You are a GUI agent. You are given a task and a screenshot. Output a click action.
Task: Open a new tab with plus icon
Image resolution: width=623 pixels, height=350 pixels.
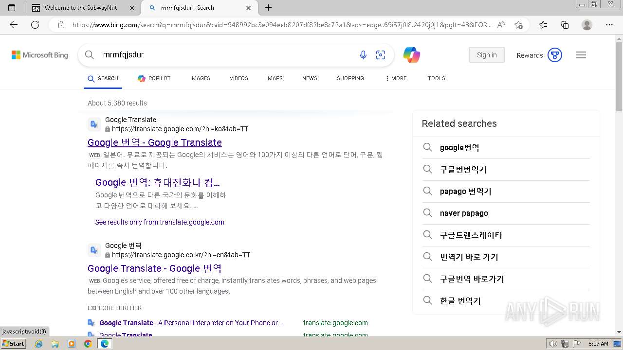click(x=268, y=8)
